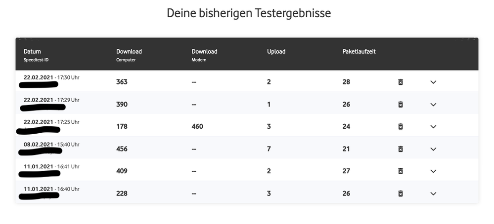Screen dimensions: 494x224
Task: Select the modem download value 460
Action: click(197, 126)
